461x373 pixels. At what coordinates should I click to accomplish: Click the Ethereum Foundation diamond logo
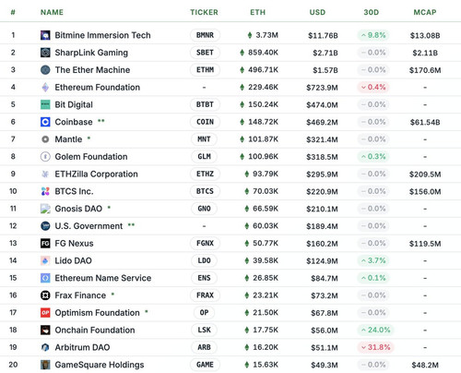[x=45, y=87]
